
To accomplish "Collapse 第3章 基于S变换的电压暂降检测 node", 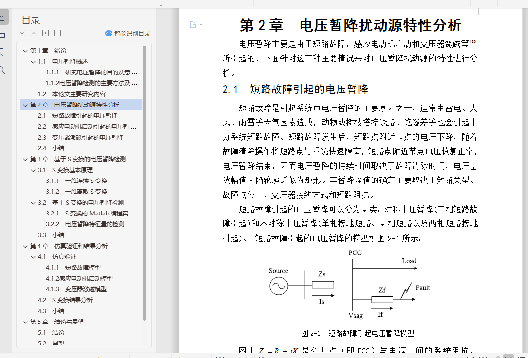I will pos(25,159).
